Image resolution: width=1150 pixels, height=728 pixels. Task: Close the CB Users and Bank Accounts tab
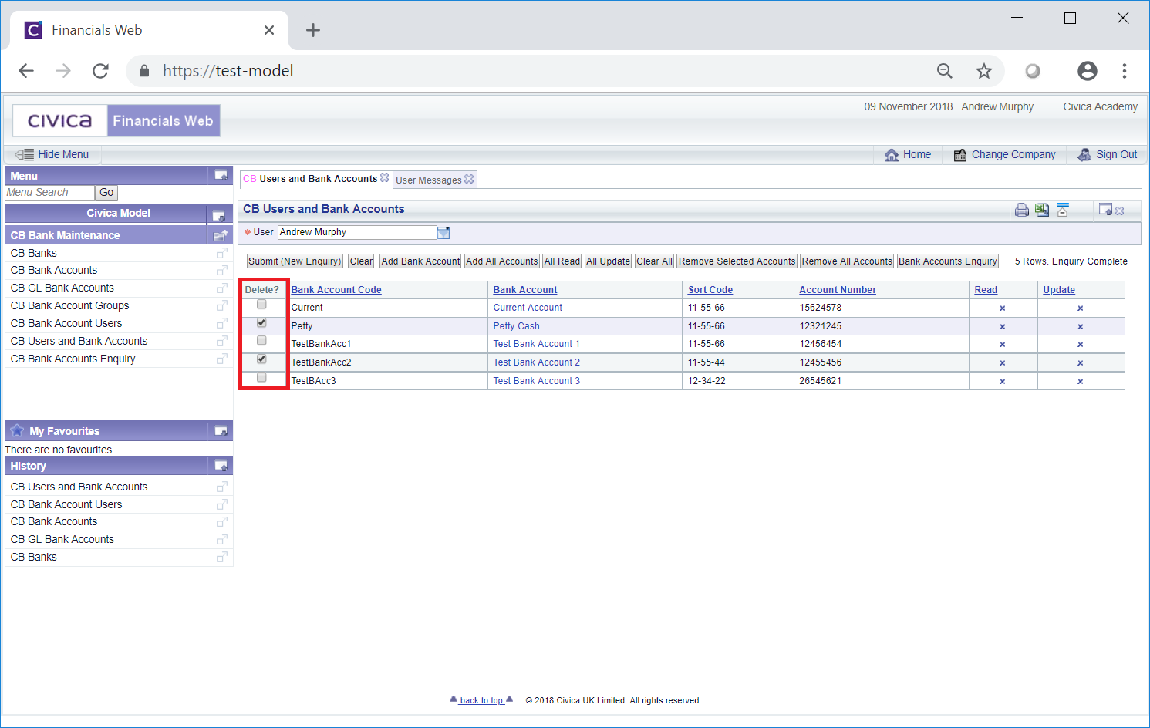[x=385, y=177]
